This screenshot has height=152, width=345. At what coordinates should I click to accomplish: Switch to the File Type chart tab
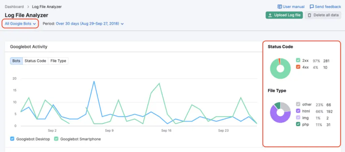pyautogui.click(x=58, y=61)
